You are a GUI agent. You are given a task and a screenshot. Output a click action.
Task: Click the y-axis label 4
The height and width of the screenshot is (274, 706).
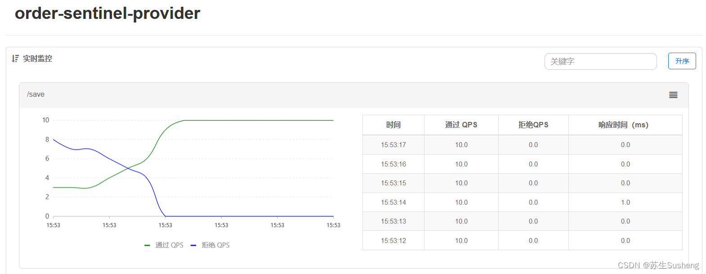47,178
